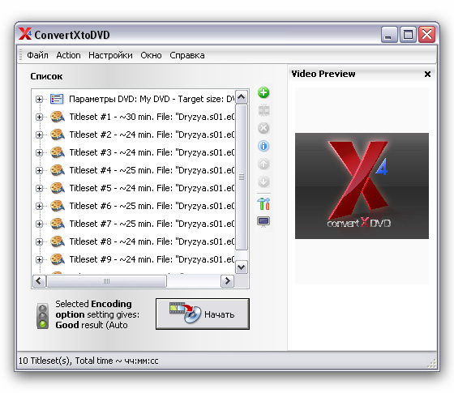Screen dimensions: 454x393
Task: Minimize the ConvertXtoDVD window
Action: point(389,35)
